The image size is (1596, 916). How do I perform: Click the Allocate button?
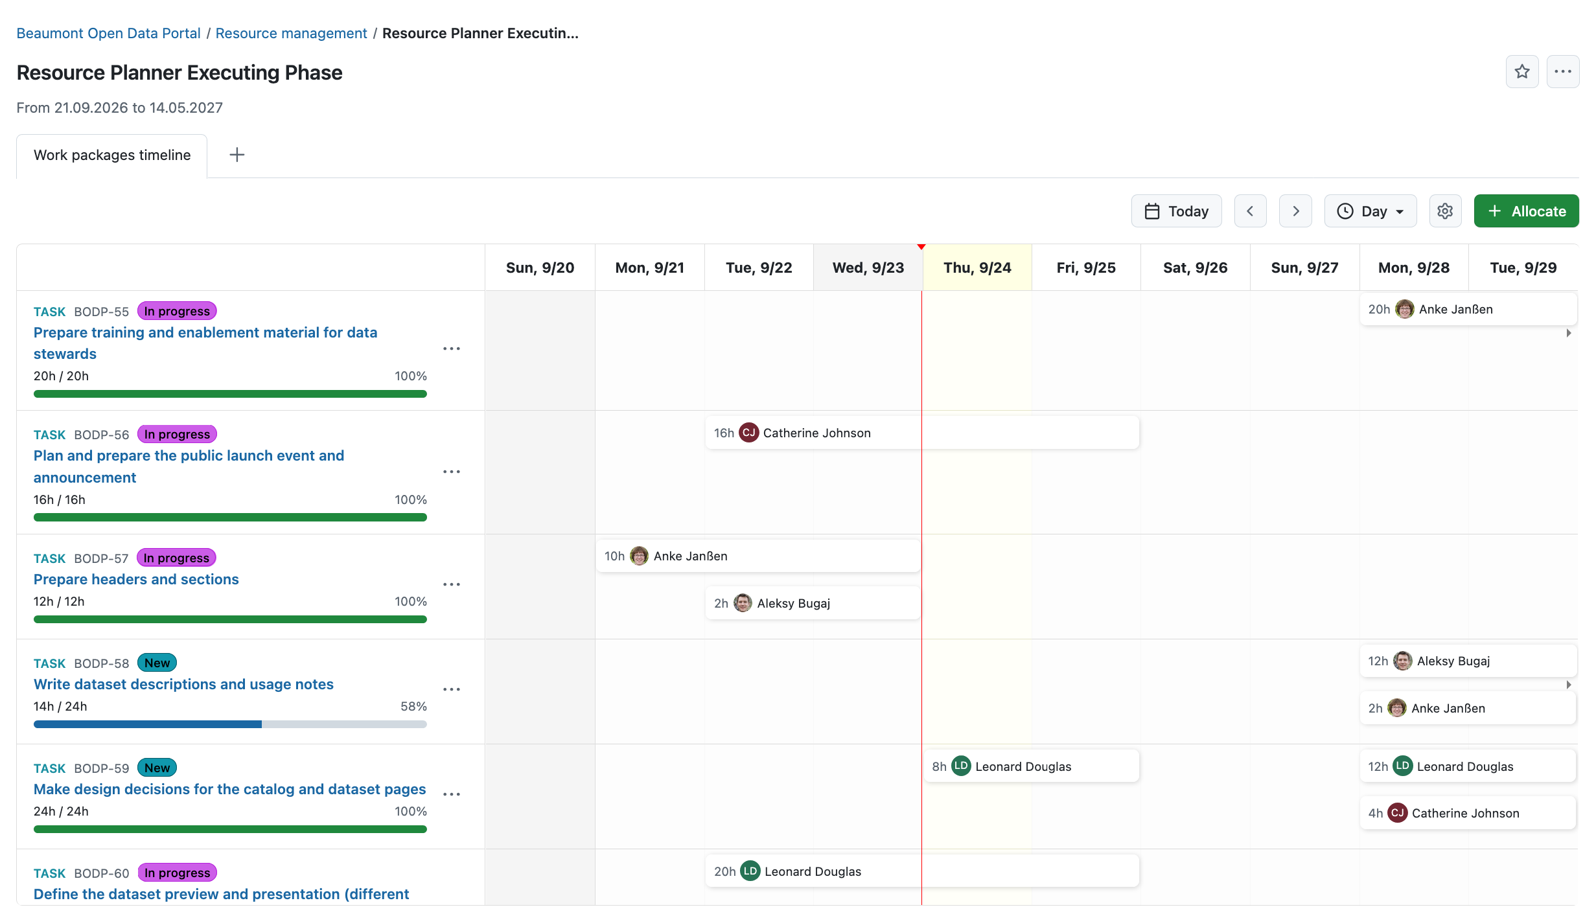[1526, 211]
